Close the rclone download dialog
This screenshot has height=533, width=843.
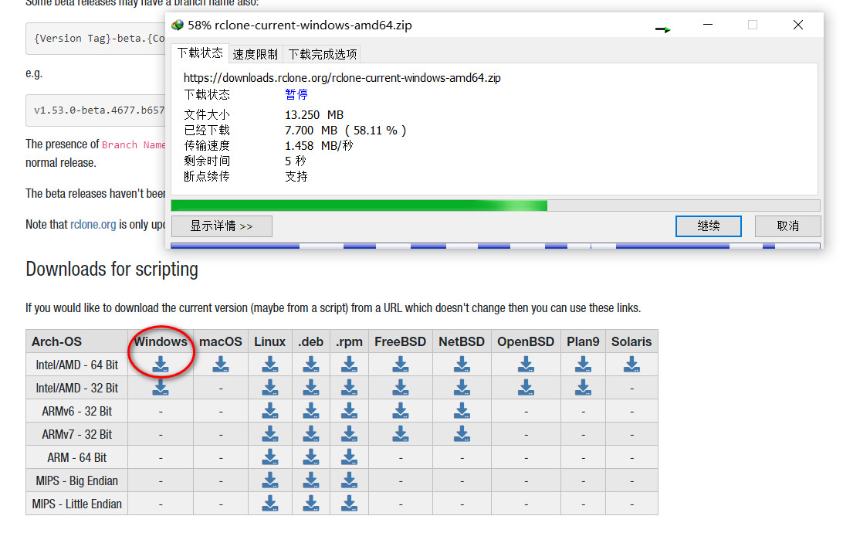pyautogui.click(x=798, y=25)
